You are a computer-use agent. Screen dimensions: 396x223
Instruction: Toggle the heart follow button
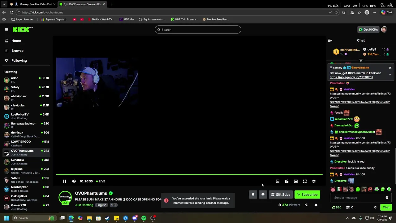[x=263, y=195]
